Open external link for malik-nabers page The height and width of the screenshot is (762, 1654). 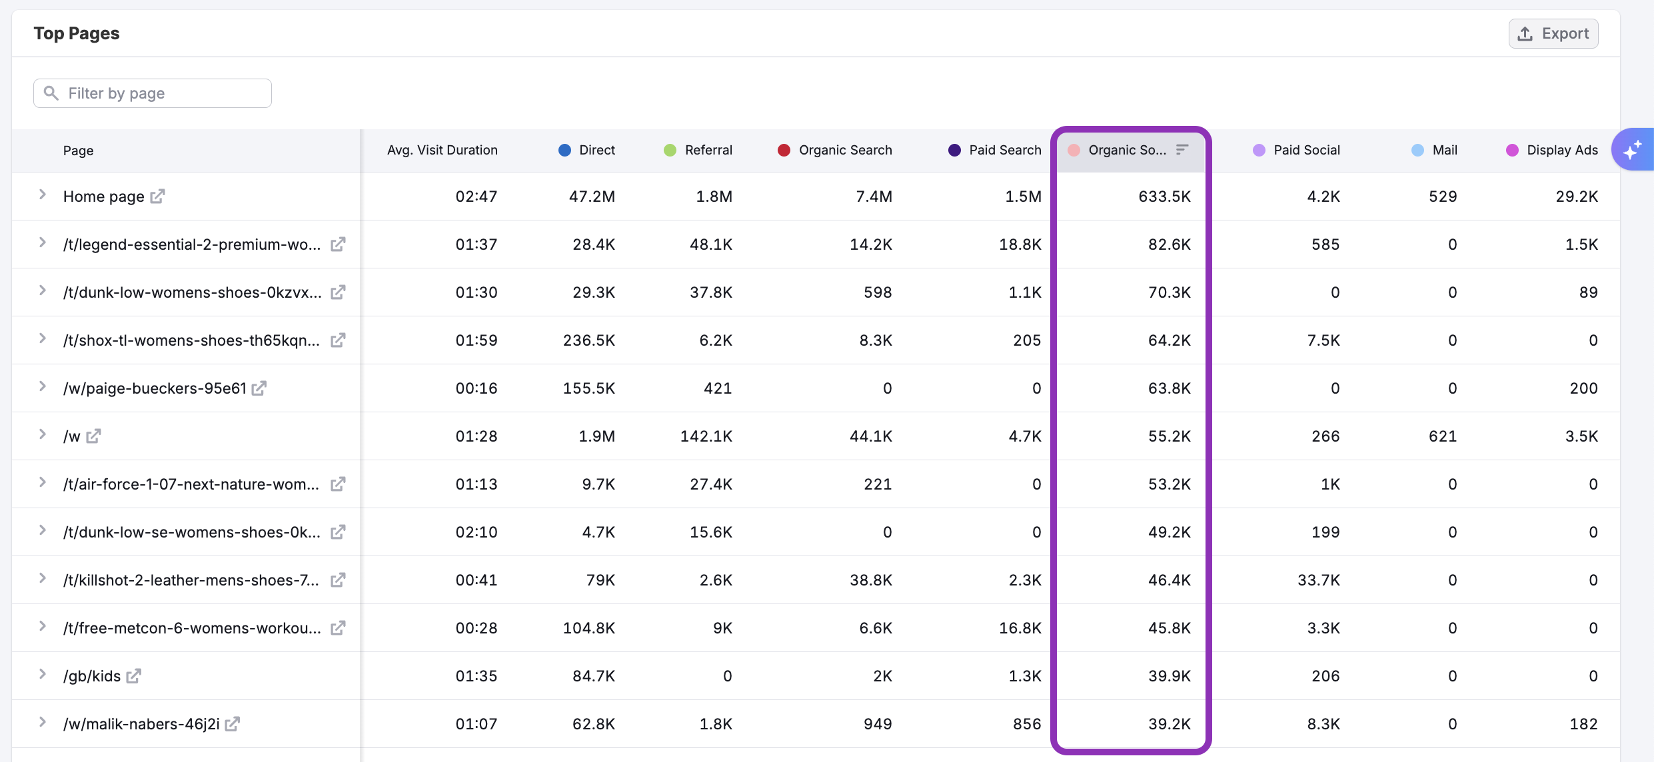pyautogui.click(x=232, y=724)
